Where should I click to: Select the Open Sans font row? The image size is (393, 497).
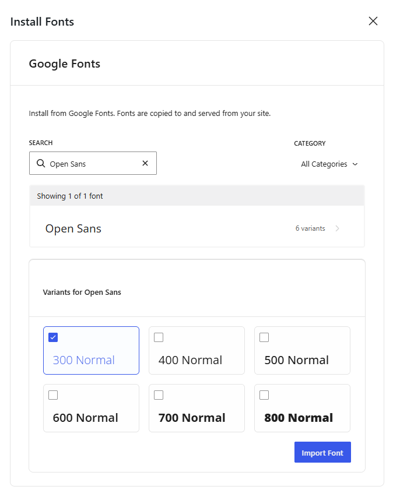click(x=197, y=227)
